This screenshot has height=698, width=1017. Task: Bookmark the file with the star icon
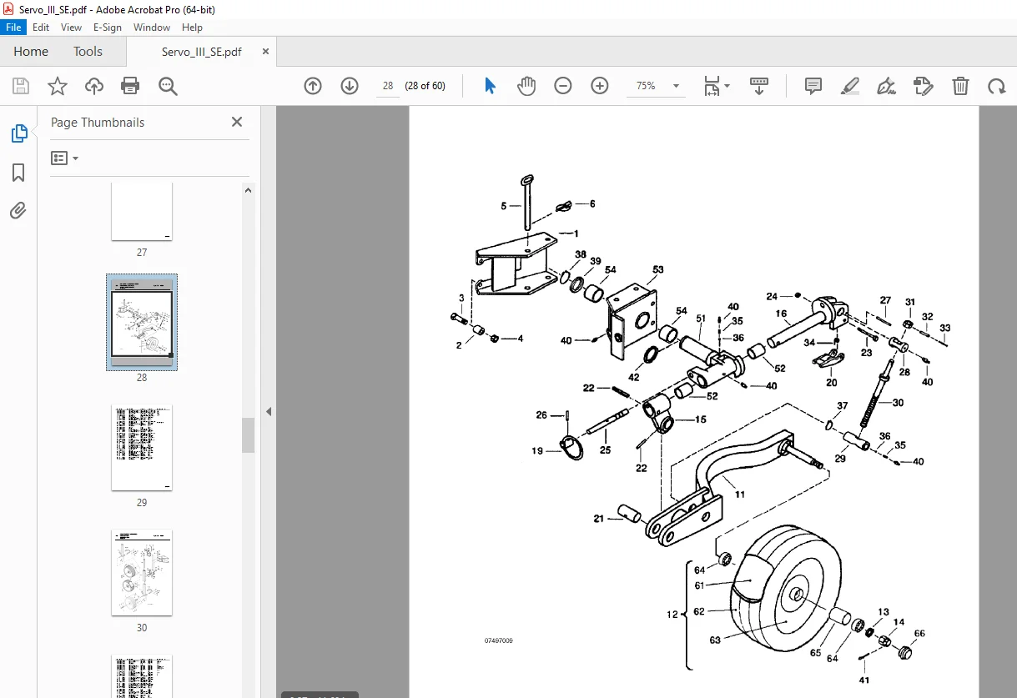pos(58,86)
